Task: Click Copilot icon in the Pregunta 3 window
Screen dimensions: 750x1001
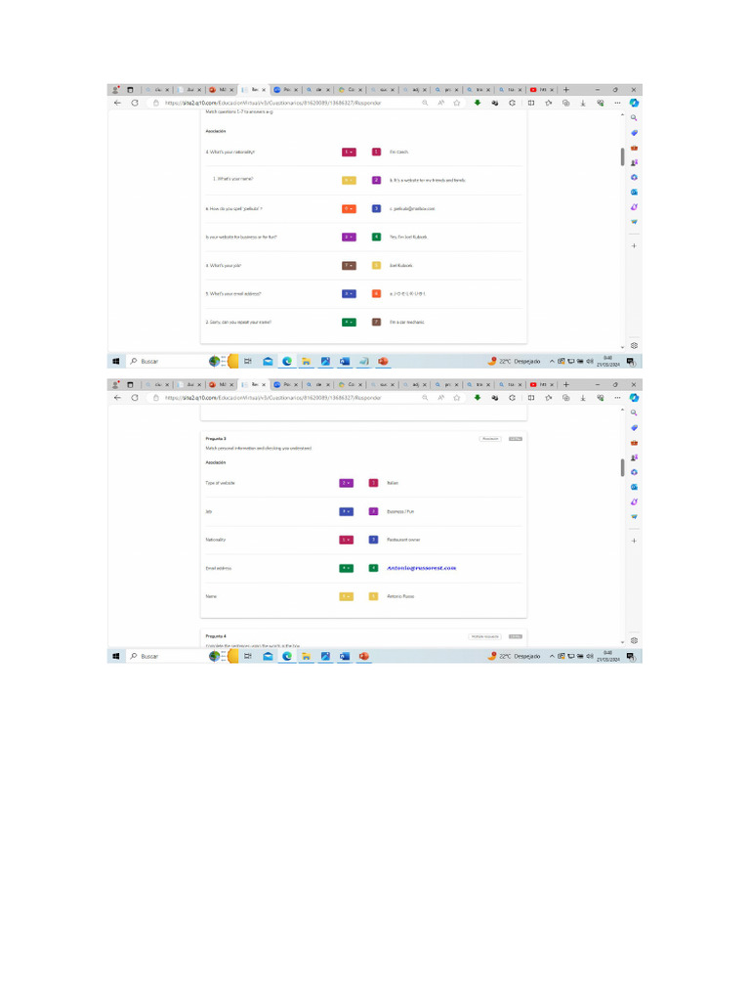Action: tap(634, 398)
